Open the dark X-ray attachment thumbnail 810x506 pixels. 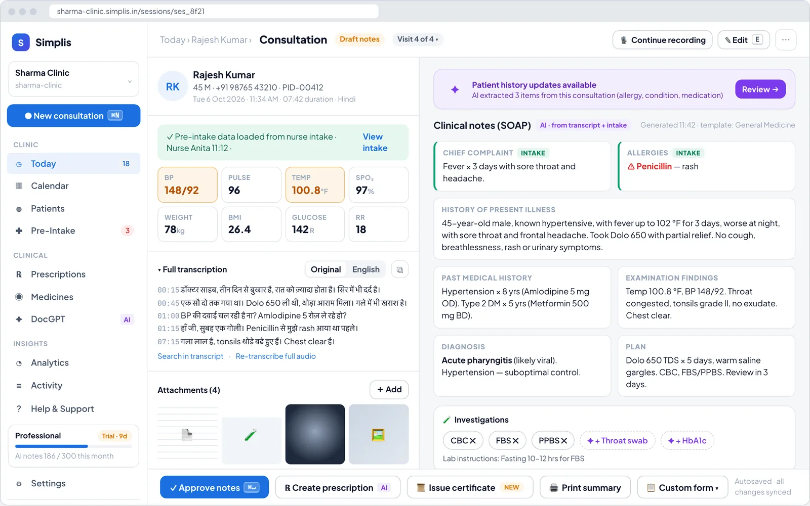point(315,434)
